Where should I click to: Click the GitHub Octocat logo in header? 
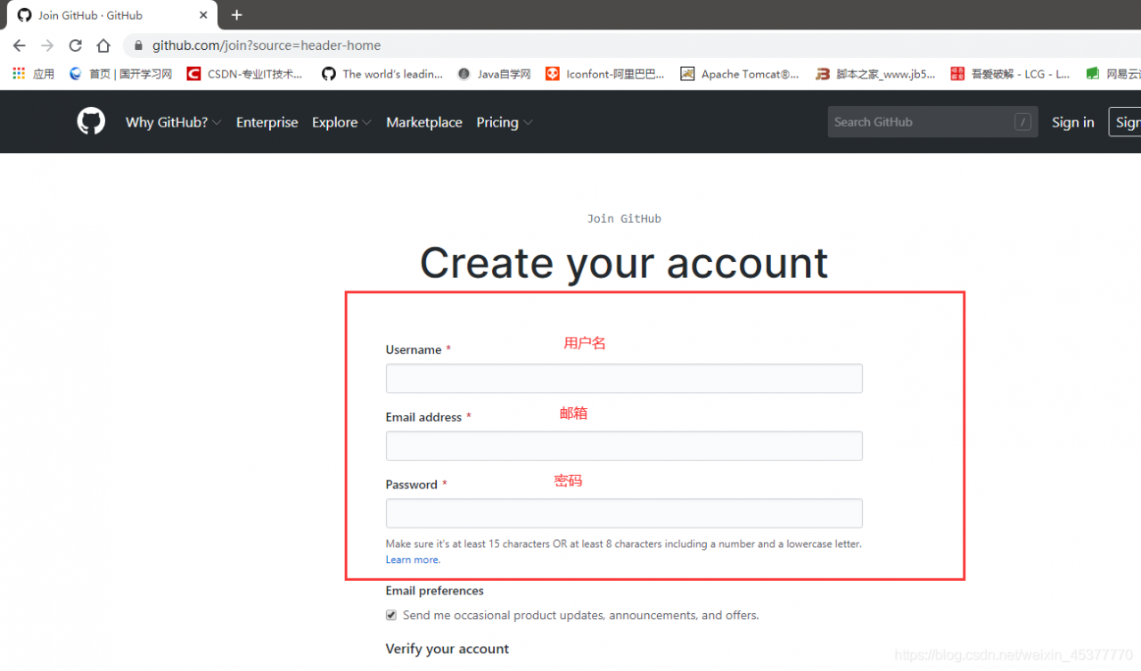91,121
